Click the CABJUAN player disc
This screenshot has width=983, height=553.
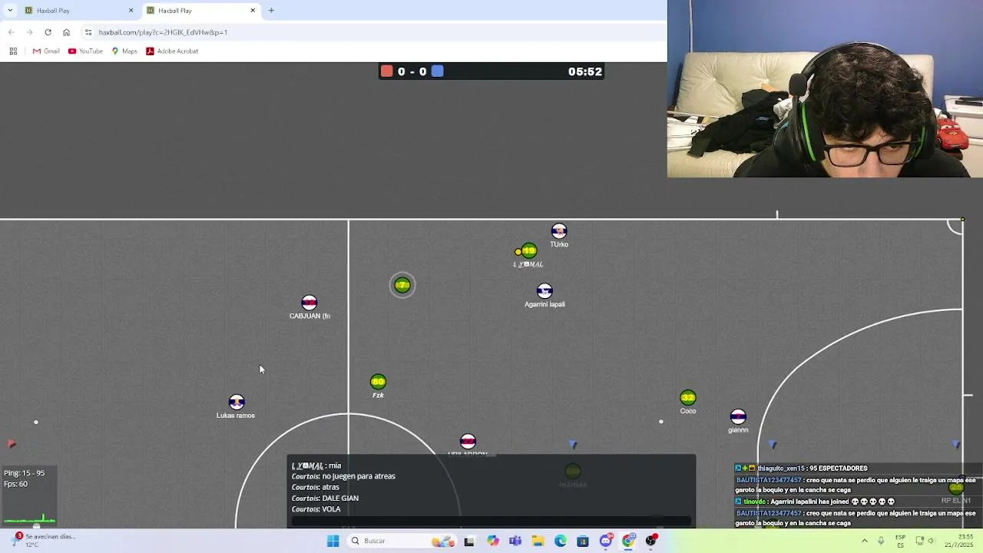[309, 303]
